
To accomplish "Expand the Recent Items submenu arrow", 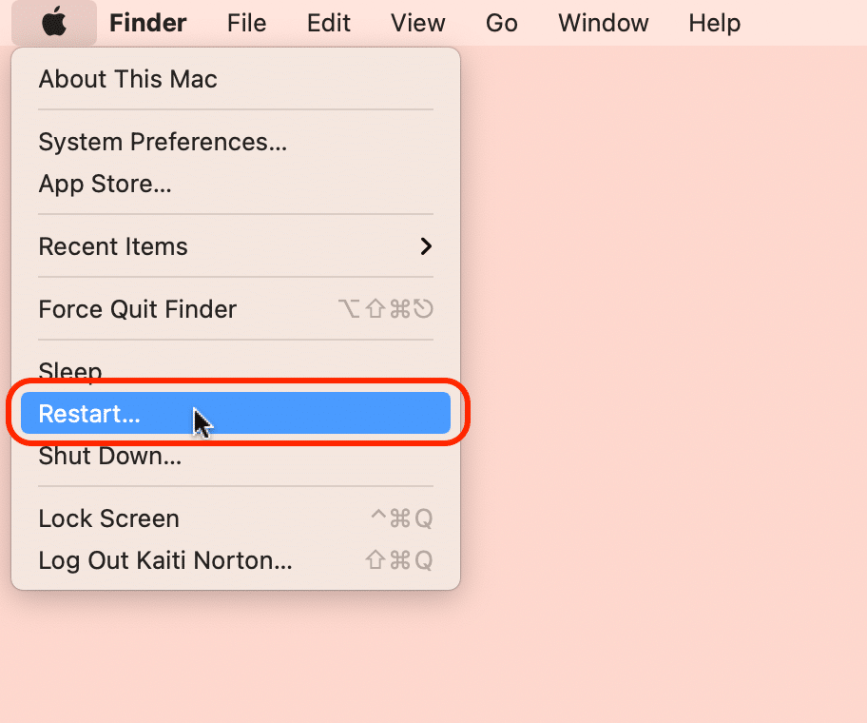I will pyautogui.click(x=426, y=246).
